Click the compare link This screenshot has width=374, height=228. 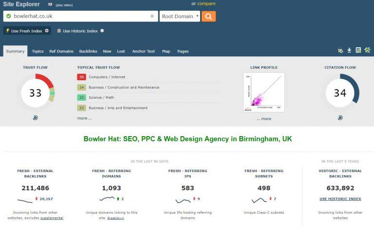click(206, 3)
